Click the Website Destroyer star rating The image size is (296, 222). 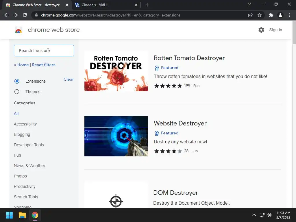click(x=168, y=151)
